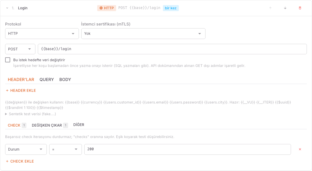Switch to BODY tab
The image size is (312, 171).
(65, 79)
